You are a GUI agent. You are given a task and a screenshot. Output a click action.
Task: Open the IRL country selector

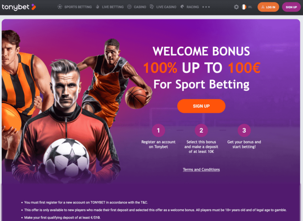tap(250, 7)
